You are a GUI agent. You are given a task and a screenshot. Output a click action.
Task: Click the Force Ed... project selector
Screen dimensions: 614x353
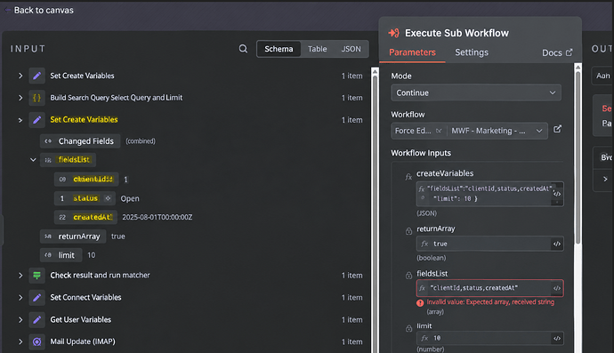(x=418, y=131)
